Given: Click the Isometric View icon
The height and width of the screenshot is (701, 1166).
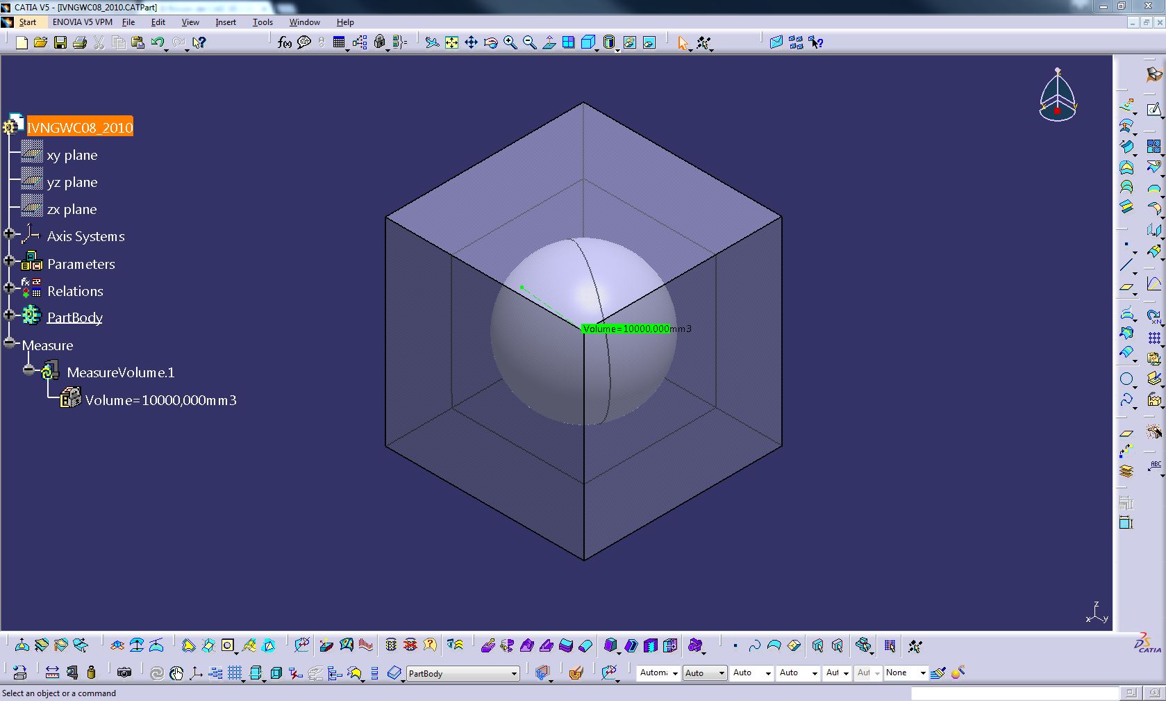Looking at the screenshot, I should tap(588, 42).
